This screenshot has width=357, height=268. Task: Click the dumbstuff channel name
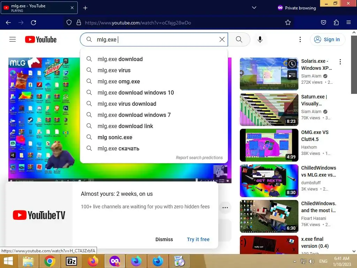pos(311,183)
